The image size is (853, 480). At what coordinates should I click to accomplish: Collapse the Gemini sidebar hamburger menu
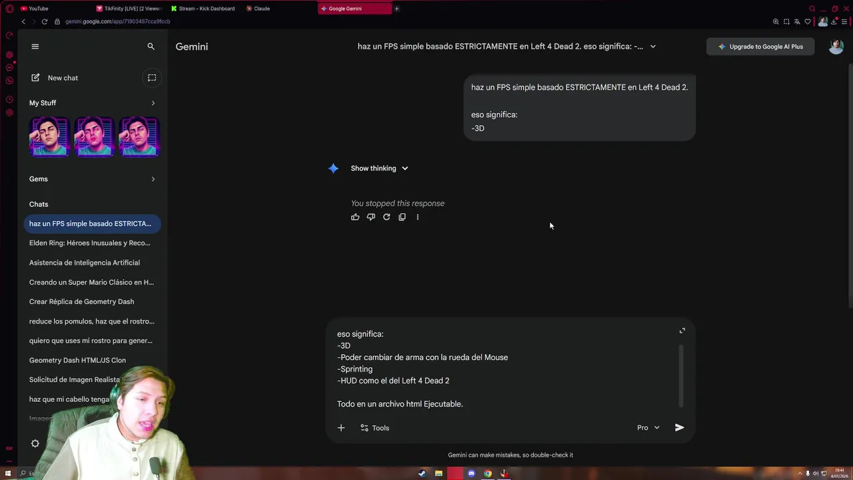pyautogui.click(x=35, y=47)
